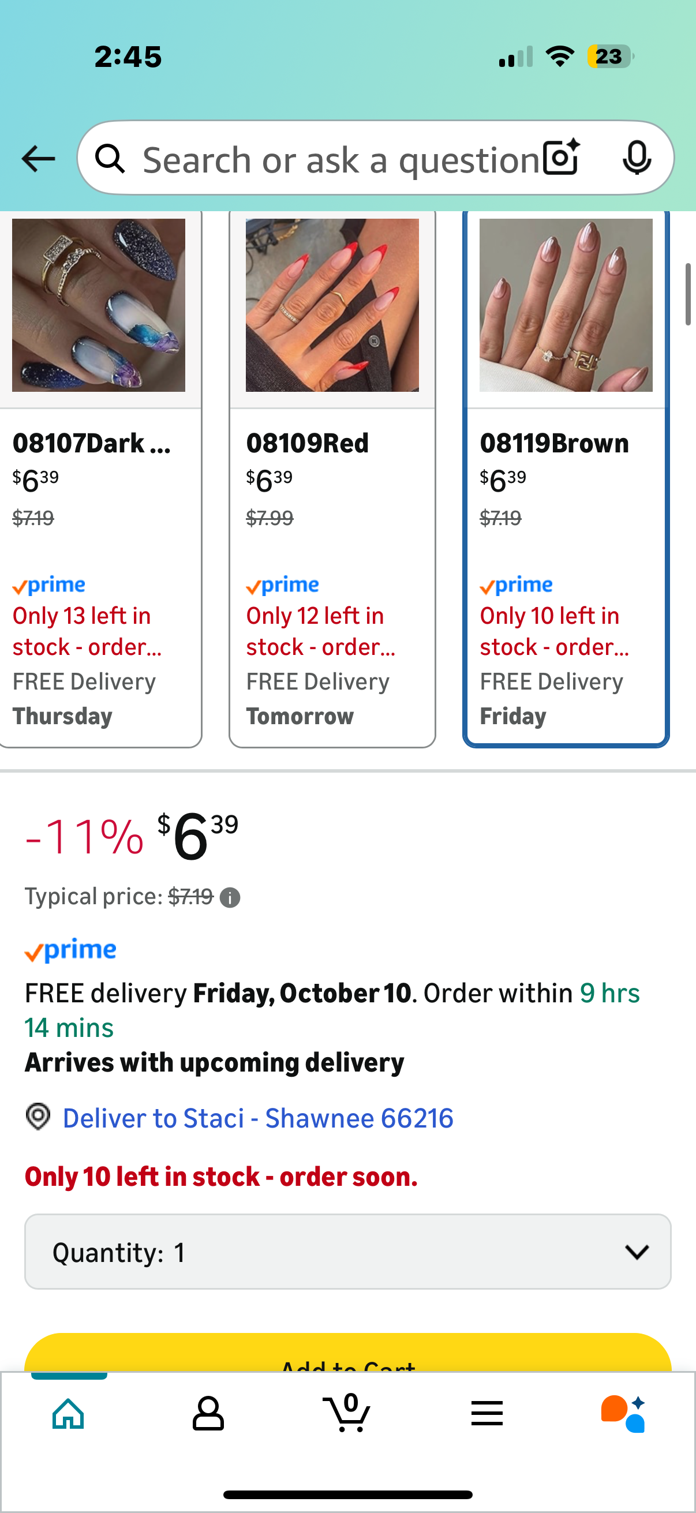Tap the dark glitter nails thumbnail
The width and height of the screenshot is (696, 1513).
coord(99,305)
